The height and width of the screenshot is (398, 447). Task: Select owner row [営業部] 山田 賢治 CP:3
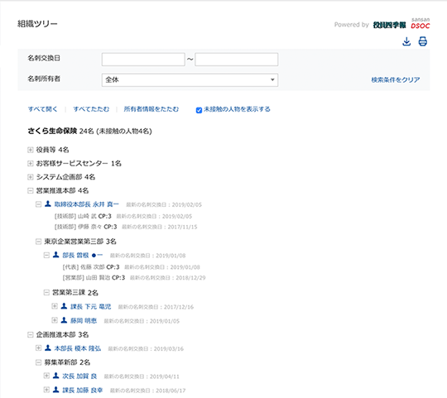click(134, 278)
